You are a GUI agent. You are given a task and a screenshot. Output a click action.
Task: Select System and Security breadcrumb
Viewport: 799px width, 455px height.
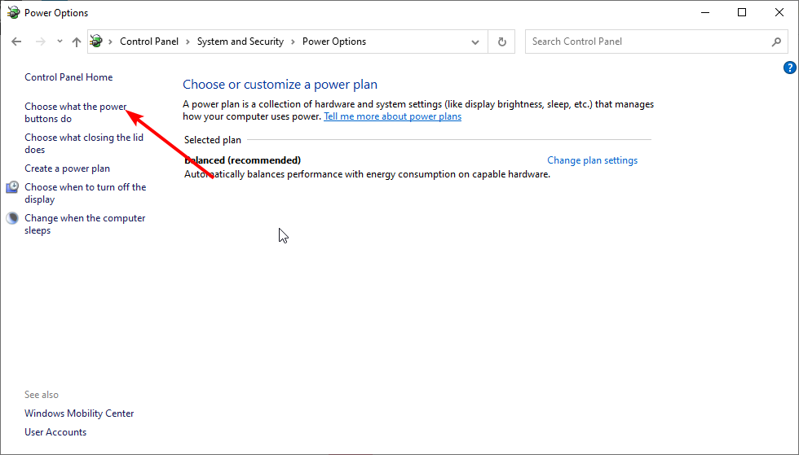tap(240, 42)
